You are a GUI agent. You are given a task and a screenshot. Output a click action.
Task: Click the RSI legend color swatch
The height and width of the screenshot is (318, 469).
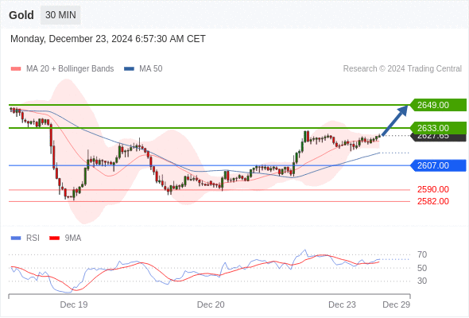(16, 238)
